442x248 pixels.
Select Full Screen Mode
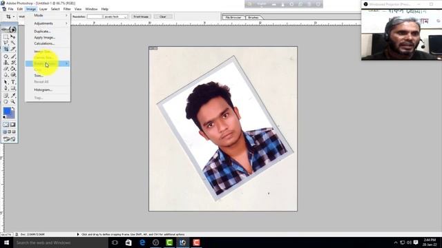[14, 132]
